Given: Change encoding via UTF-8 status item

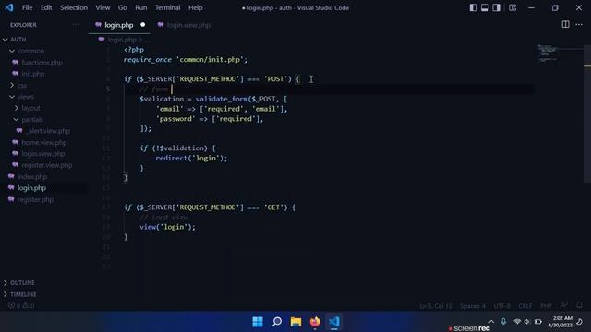Looking at the screenshot, I should point(501,306).
